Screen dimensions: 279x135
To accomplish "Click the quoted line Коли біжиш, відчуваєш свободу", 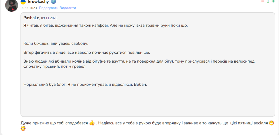I will (56, 43).
